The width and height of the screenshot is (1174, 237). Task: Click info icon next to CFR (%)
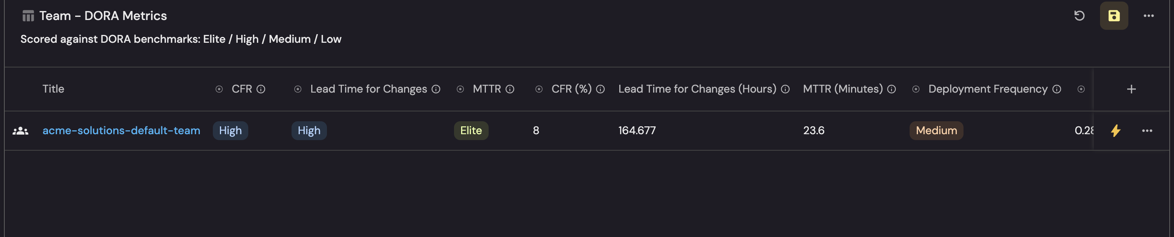pos(600,89)
